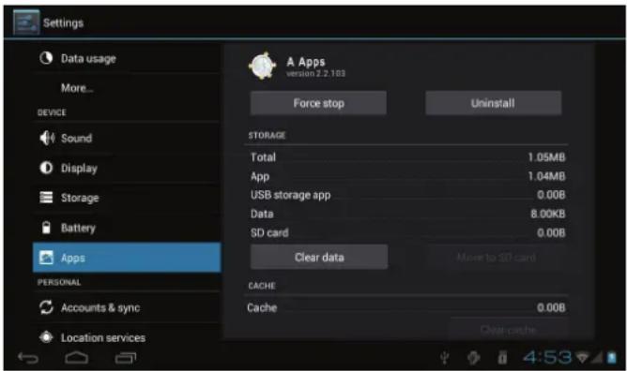The image size is (627, 371).
Task: Click the SD card notification icon
Action: click(503, 358)
